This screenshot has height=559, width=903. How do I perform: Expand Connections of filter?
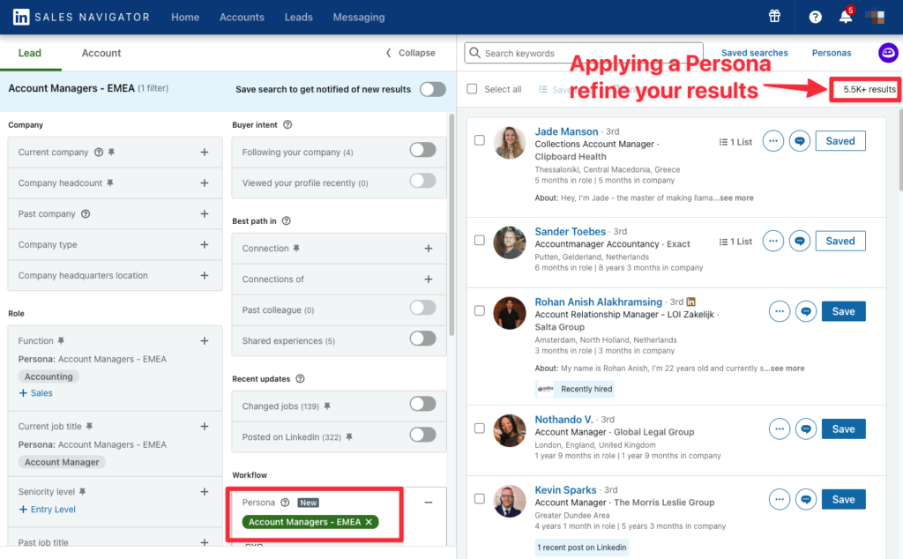429,279
